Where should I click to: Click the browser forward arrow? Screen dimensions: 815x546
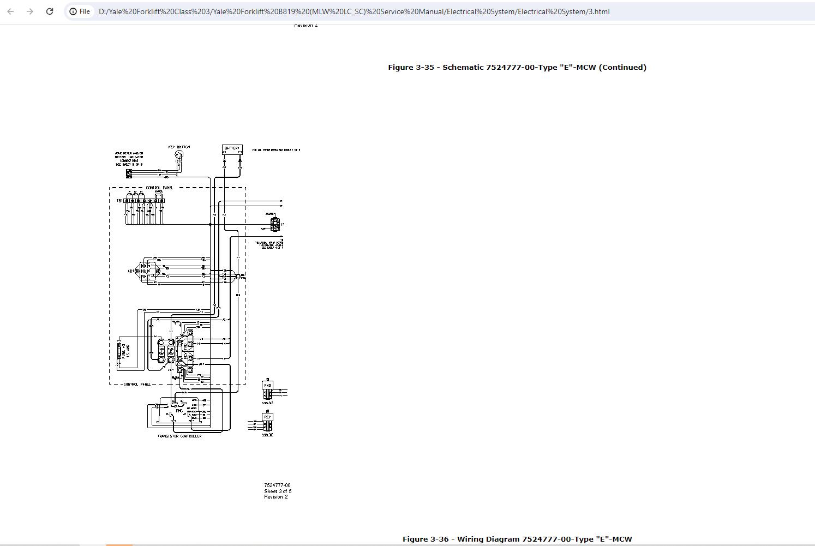(x=30, y=11)
